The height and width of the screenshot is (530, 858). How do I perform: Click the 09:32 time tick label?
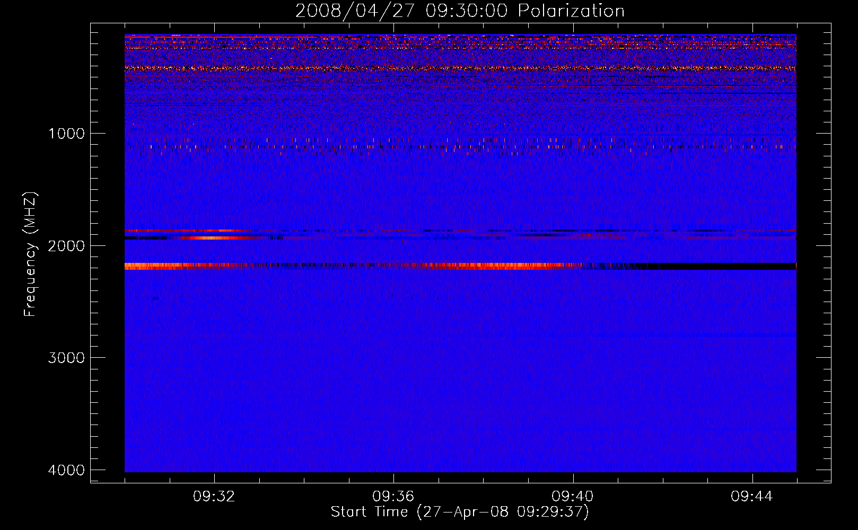214,497
